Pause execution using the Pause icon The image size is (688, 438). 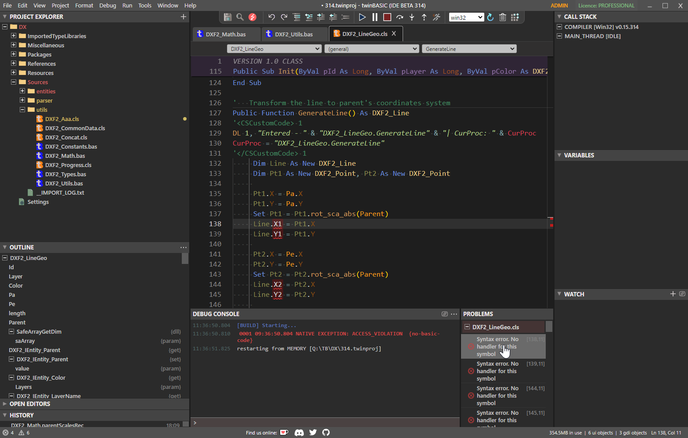tap(375, 17)
